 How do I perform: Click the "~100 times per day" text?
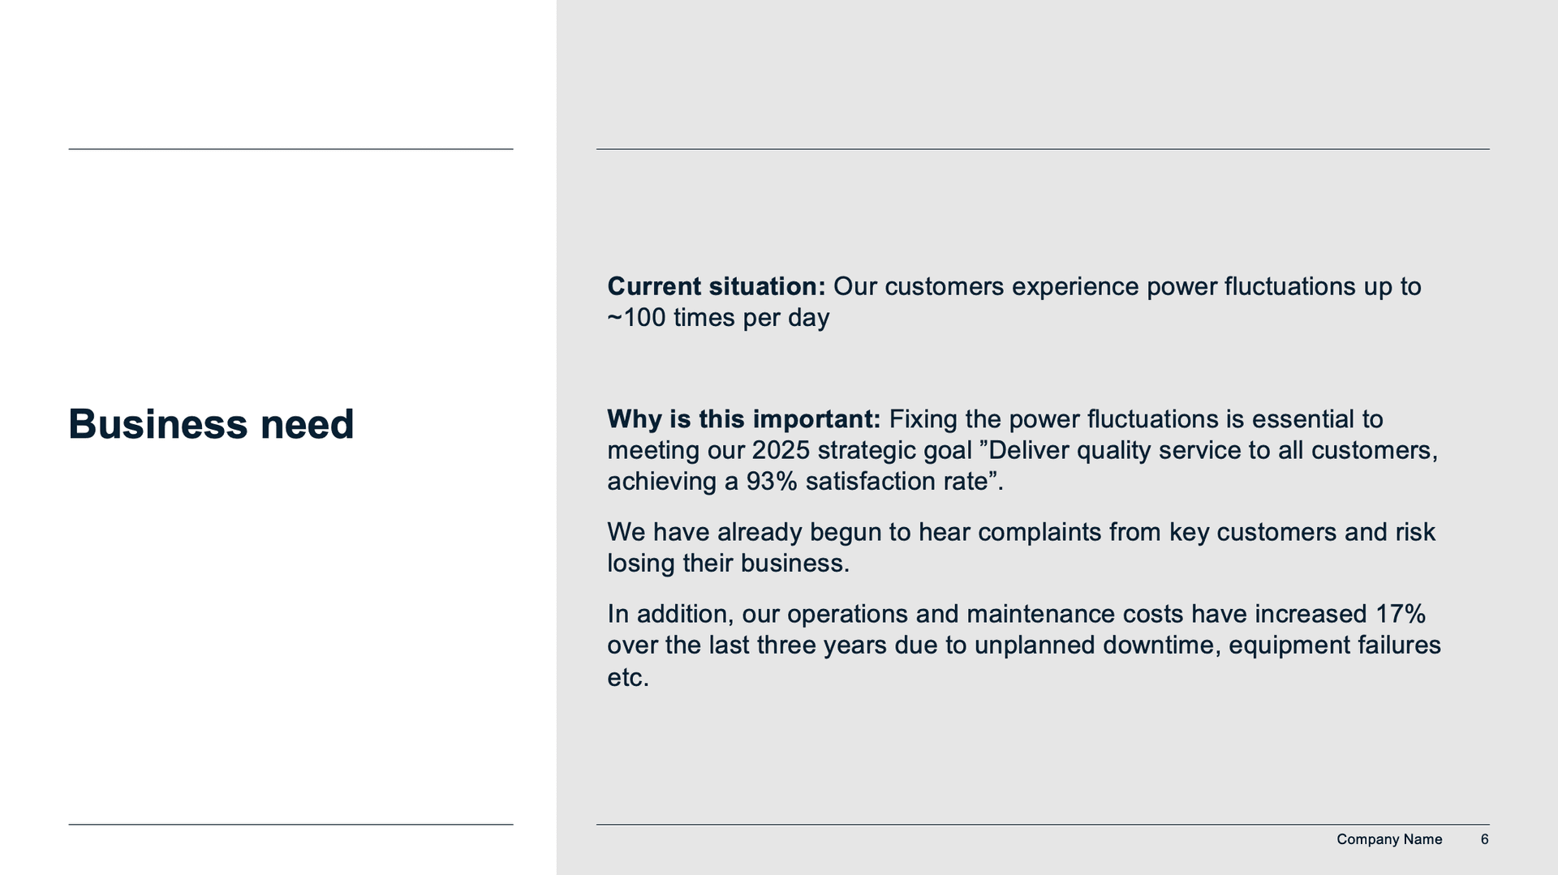pos(718,318)
